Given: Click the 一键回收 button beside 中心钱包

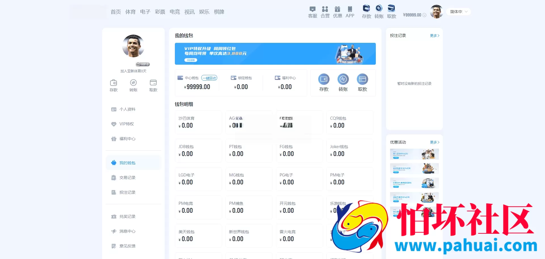Looking at the screenshot, I should coord(209,78).
